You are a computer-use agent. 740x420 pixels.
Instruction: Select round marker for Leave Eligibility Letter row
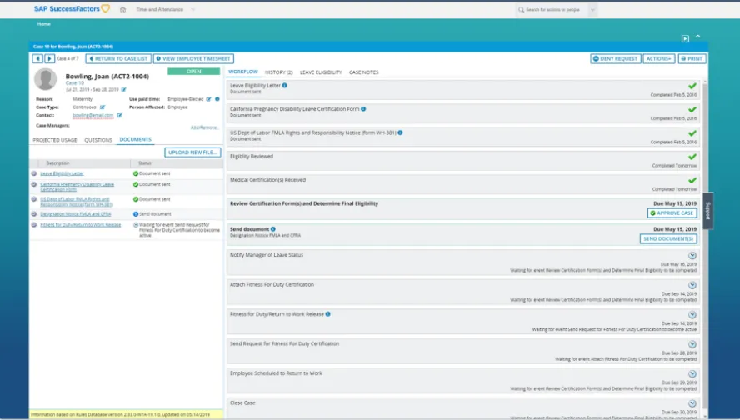[x=34, y=173]
